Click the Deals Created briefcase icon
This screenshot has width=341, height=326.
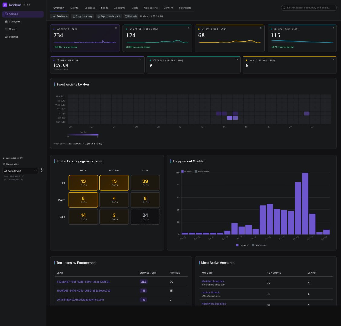click(154, 60)
